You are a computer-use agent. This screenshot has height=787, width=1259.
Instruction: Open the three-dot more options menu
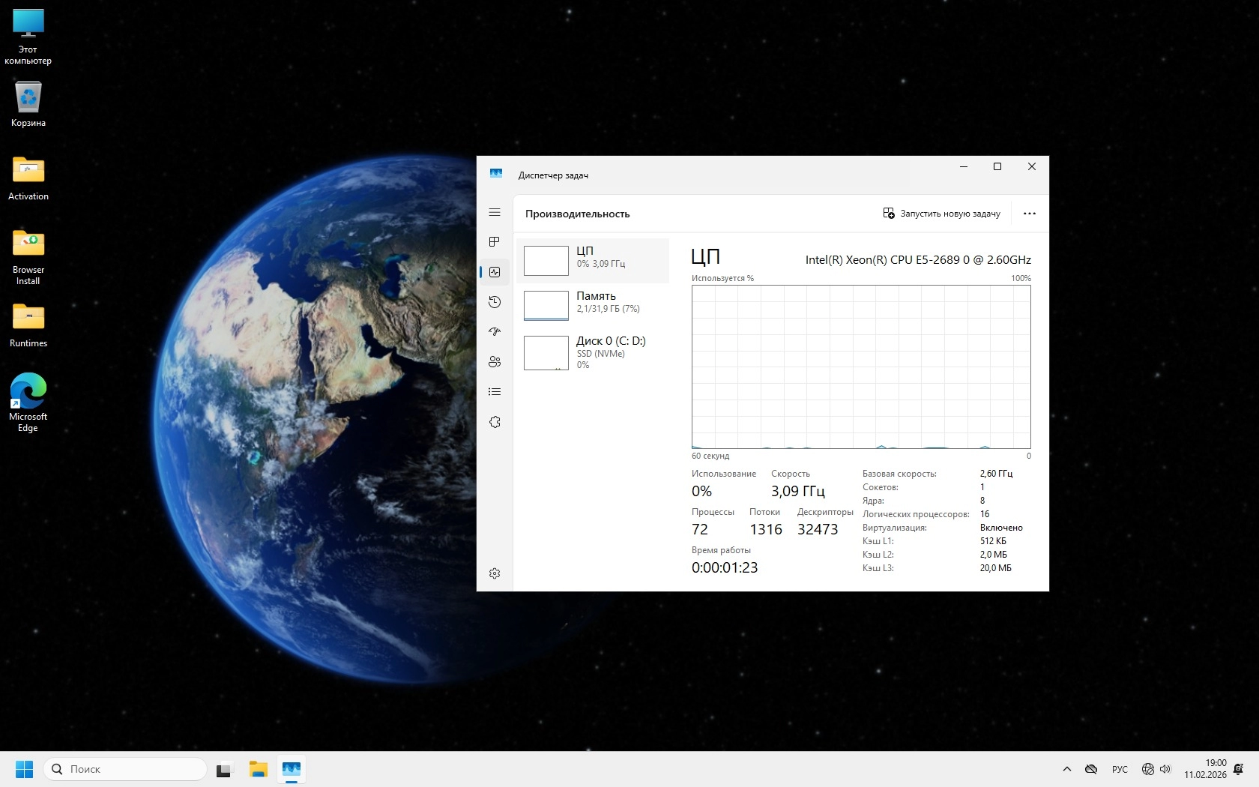(1030, 214)
